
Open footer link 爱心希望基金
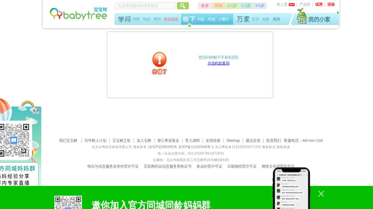pyautogui.click(x=168, y=141)
